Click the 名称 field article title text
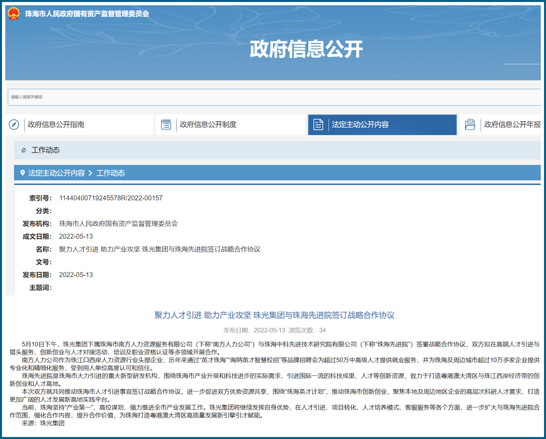 point(160,249)
